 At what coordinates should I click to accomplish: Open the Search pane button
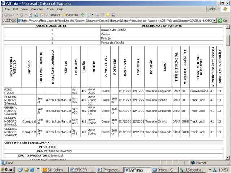pos(53,15)
